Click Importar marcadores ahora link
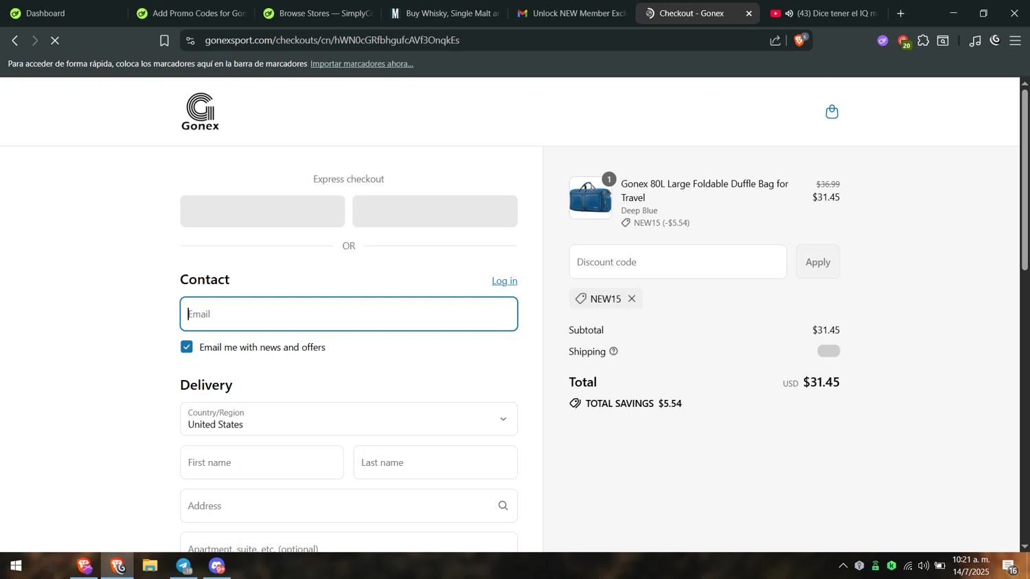This screenshot has width=1030, height=579. coord(362,64)
